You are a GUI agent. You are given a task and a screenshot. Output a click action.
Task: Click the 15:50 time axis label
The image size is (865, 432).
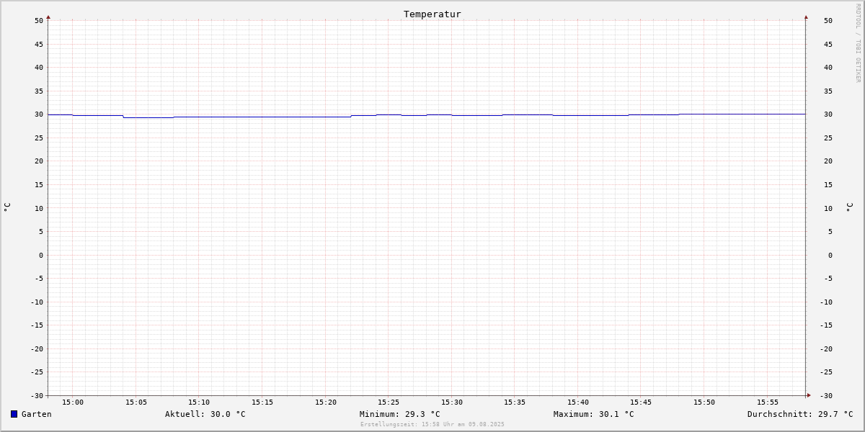tap(704, 402)
